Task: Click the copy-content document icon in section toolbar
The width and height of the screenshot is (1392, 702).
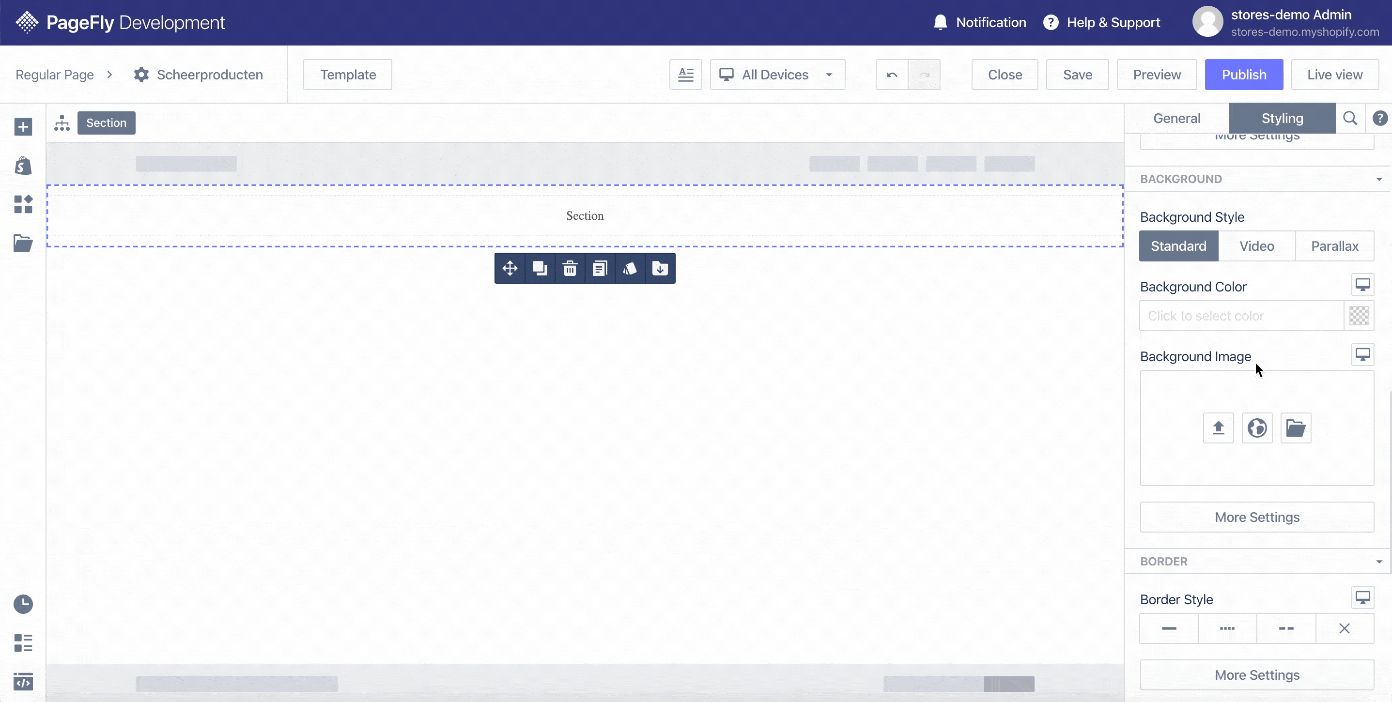Action: 600,268
